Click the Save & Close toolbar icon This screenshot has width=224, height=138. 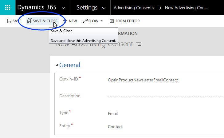point(29,21)
